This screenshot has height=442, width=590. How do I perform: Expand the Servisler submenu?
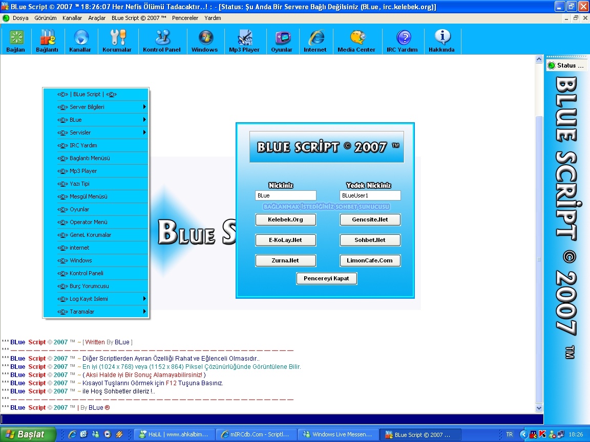96,132
